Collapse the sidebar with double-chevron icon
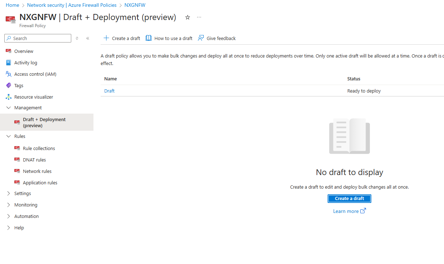Image resolution: width=444 pixels, height=264 pixels. [x=88, y=38]
